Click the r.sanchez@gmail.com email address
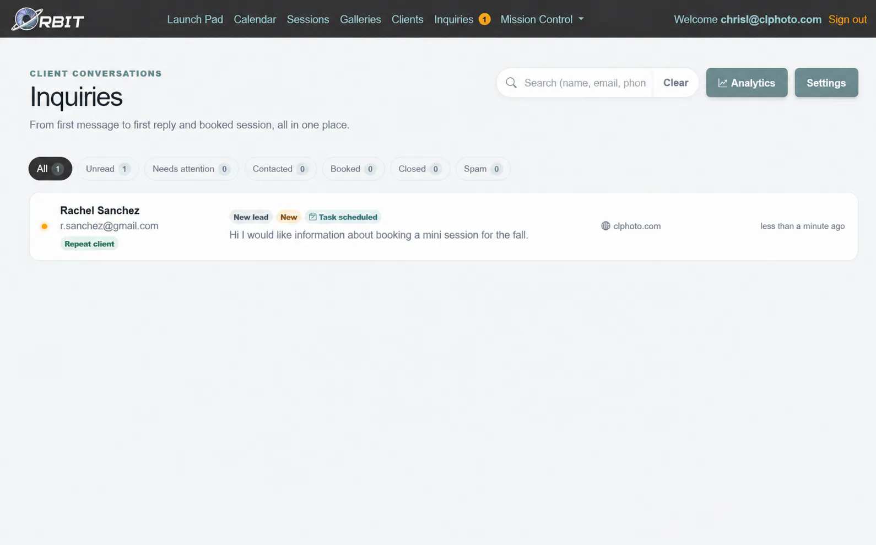Image resolution: width=876 pixels, height=545 pixels. 109,226
